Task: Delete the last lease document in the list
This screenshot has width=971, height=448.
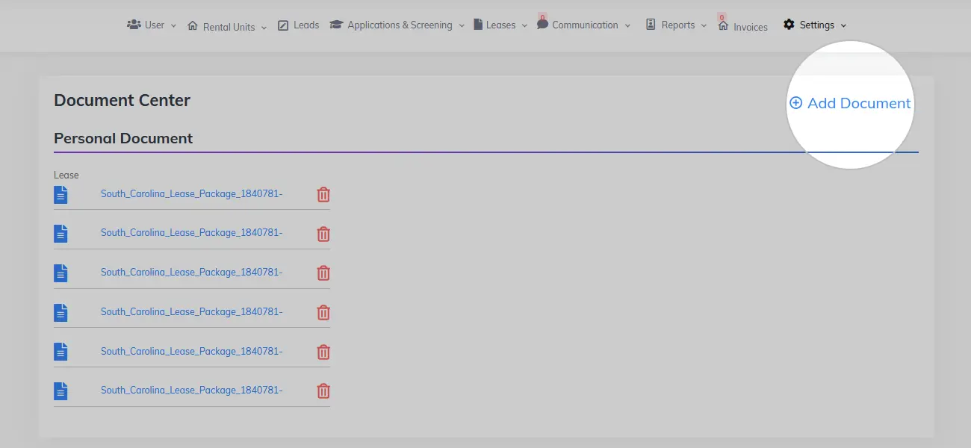Action: [323, 391]
